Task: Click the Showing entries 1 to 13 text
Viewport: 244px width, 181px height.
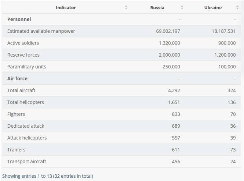Action: coord(48,176)
